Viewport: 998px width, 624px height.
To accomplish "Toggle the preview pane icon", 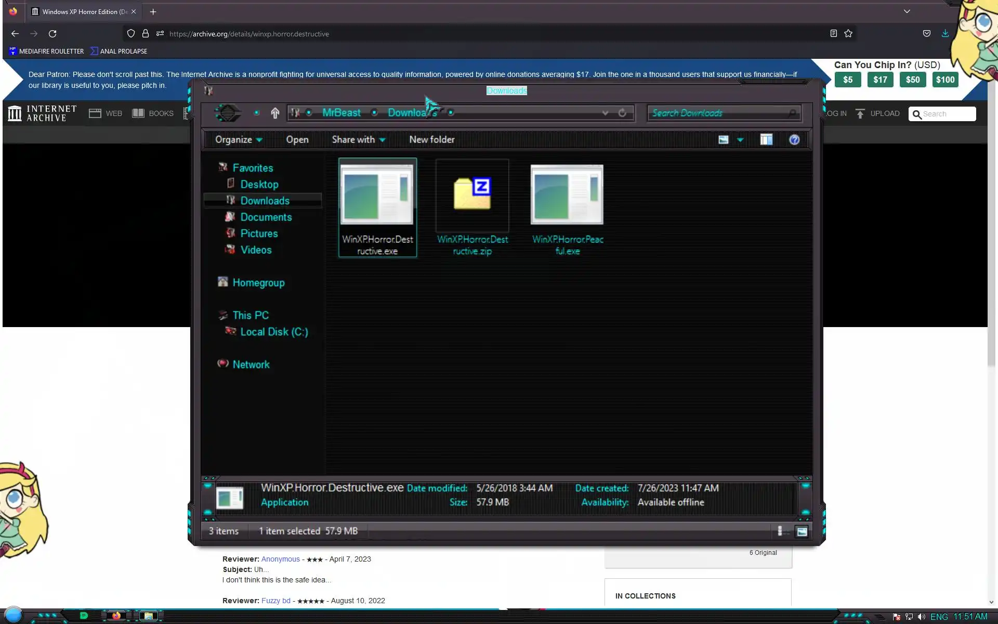I will coord(766,139).
